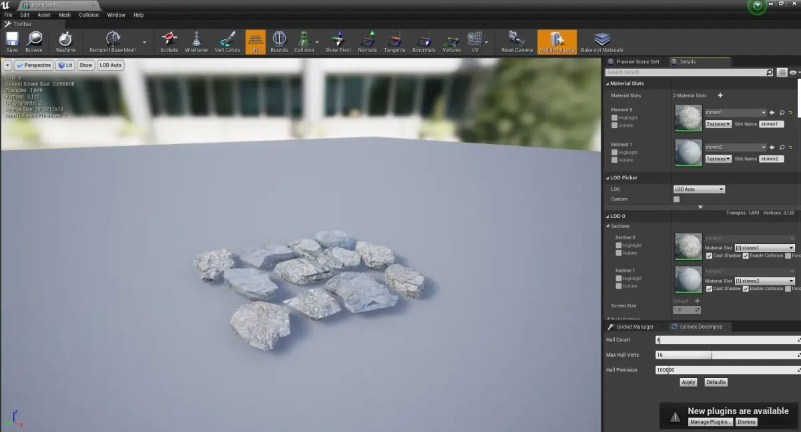Image resolution: width=801 pixels, height=432 pixels.
Task: Click Manage Plugins button
Action: tap(711, 422)
